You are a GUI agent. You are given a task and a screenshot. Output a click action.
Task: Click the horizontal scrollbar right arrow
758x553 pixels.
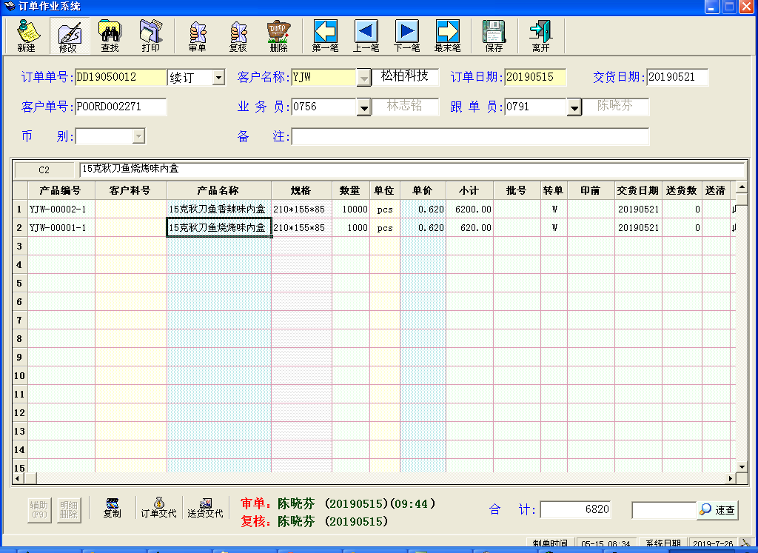731,478
